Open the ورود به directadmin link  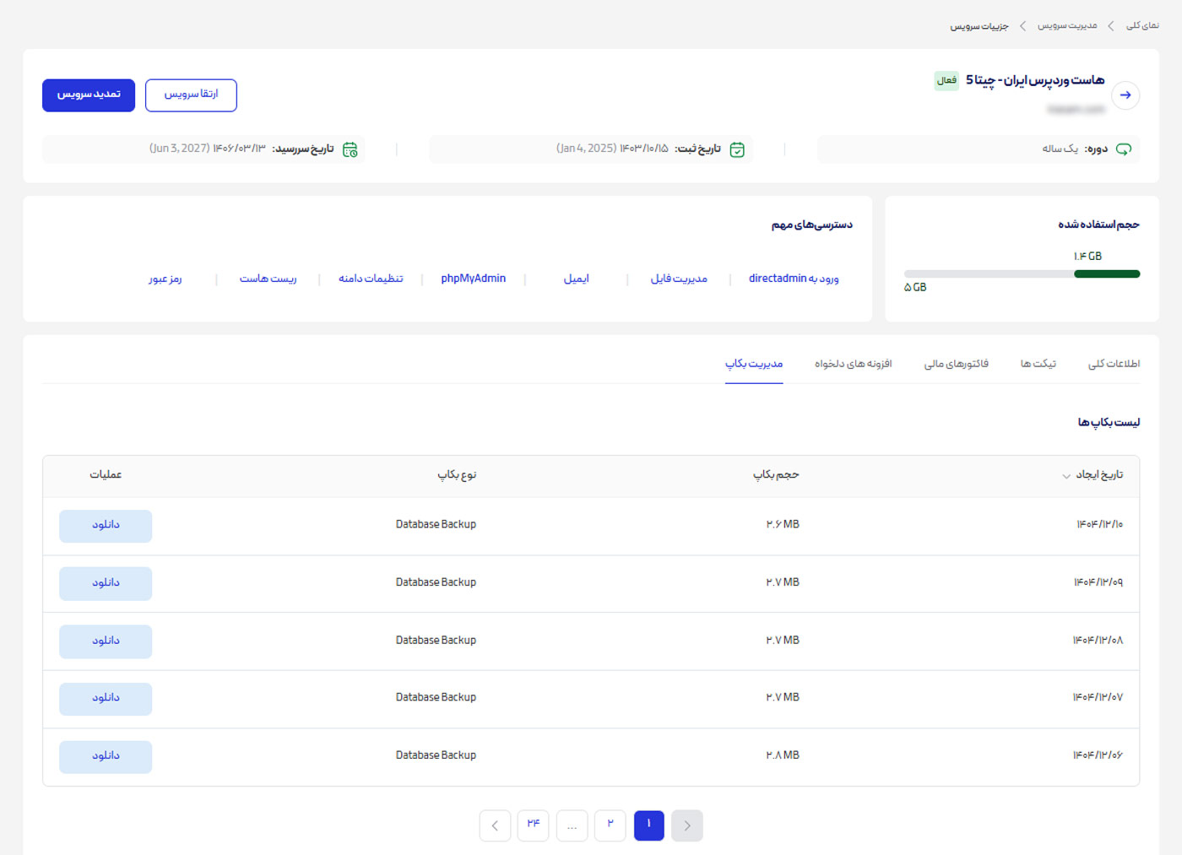point(794,279)
